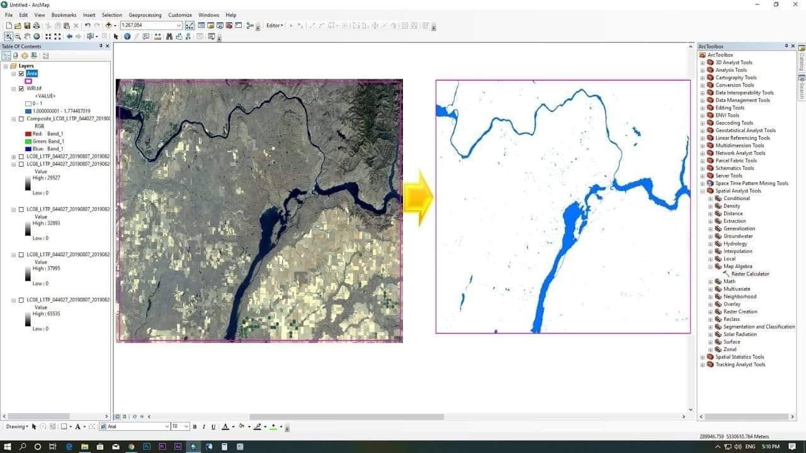Click the Undo icon

tap(88, 26)
